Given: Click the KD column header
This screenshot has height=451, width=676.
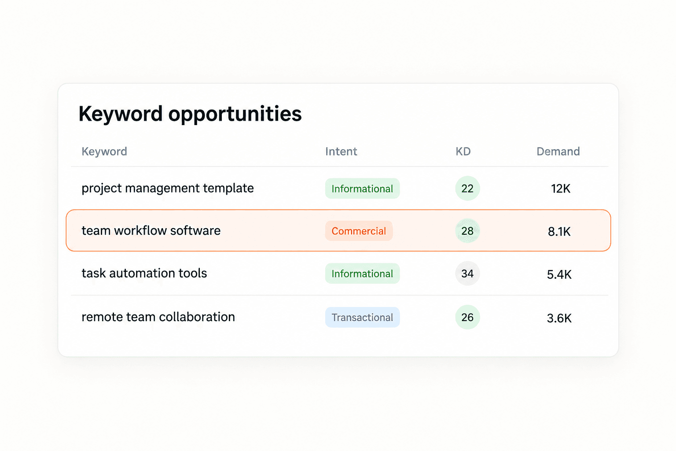Looking at the screenshot, I should tap(463, 152).
